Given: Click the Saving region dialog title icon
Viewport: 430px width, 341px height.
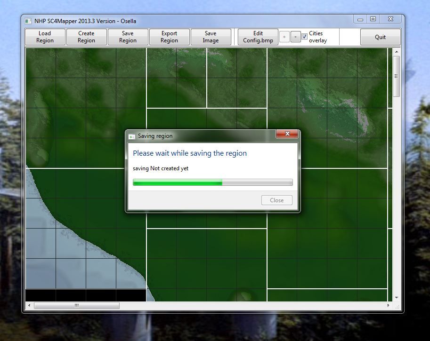Looking at the screenshot, I should click(131, 136).
